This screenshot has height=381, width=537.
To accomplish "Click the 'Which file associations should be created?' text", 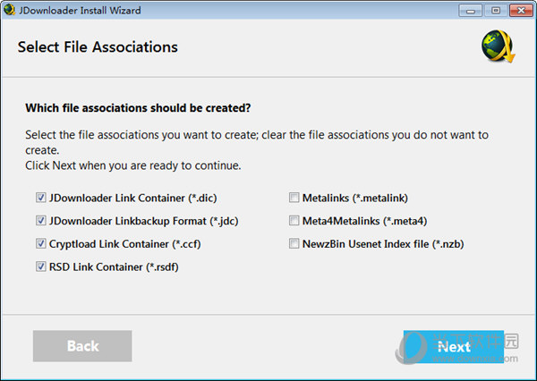I will point(138,108).
